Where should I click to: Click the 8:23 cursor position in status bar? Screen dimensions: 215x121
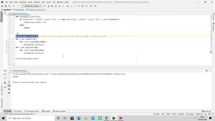pyautogui.click(x=163, y=114)
